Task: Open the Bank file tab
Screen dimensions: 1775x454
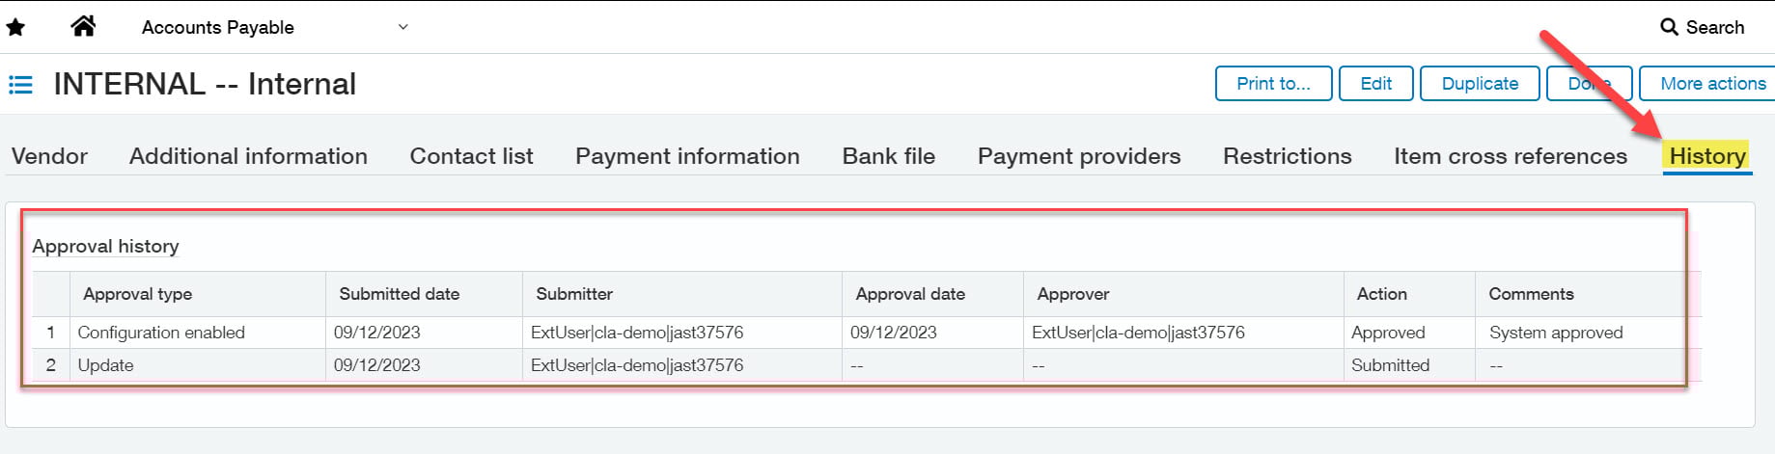Action: [x=888, y=156]
